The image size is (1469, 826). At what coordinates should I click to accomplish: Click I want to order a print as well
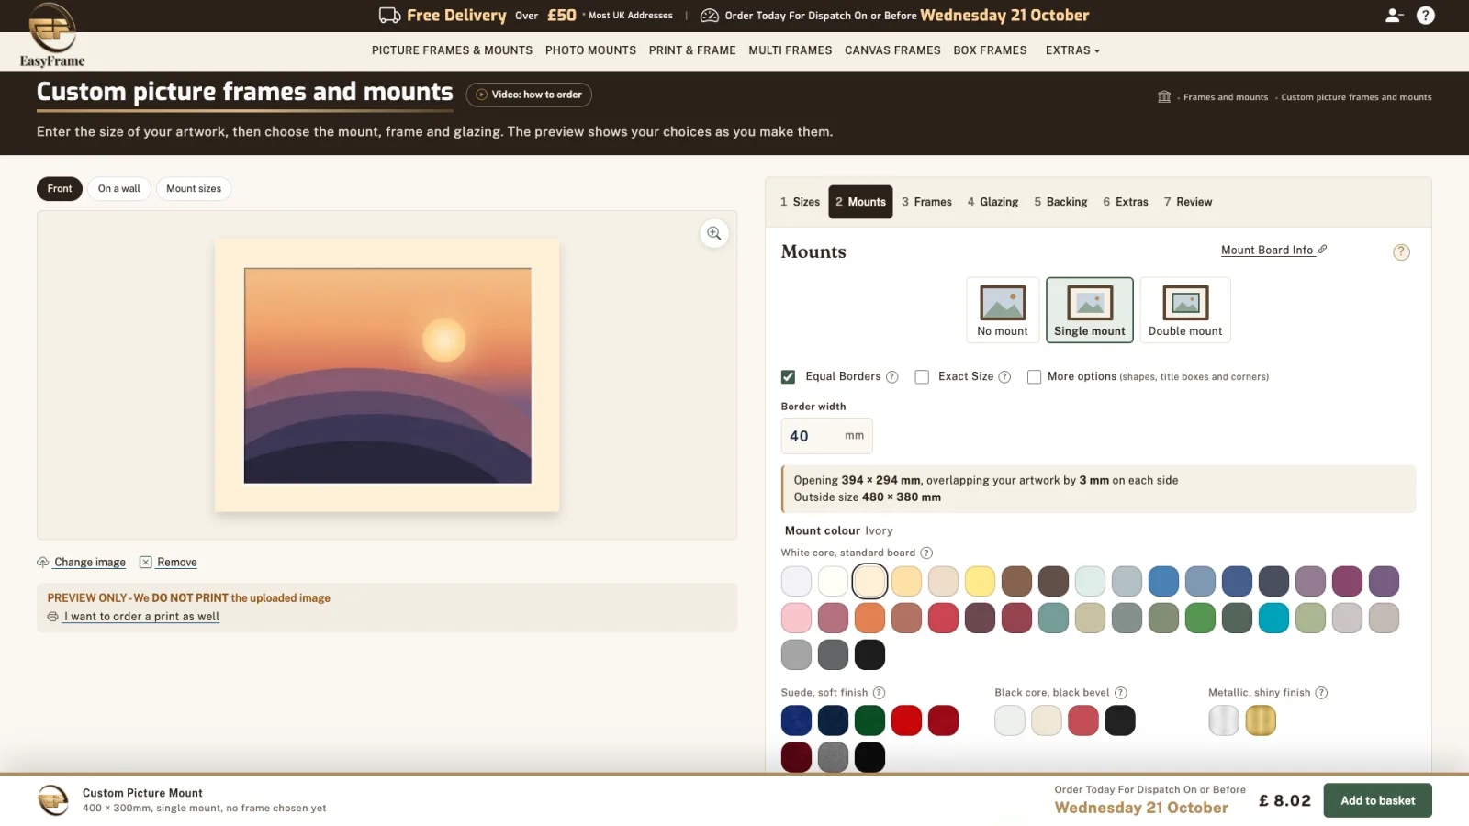pos(133,617)
